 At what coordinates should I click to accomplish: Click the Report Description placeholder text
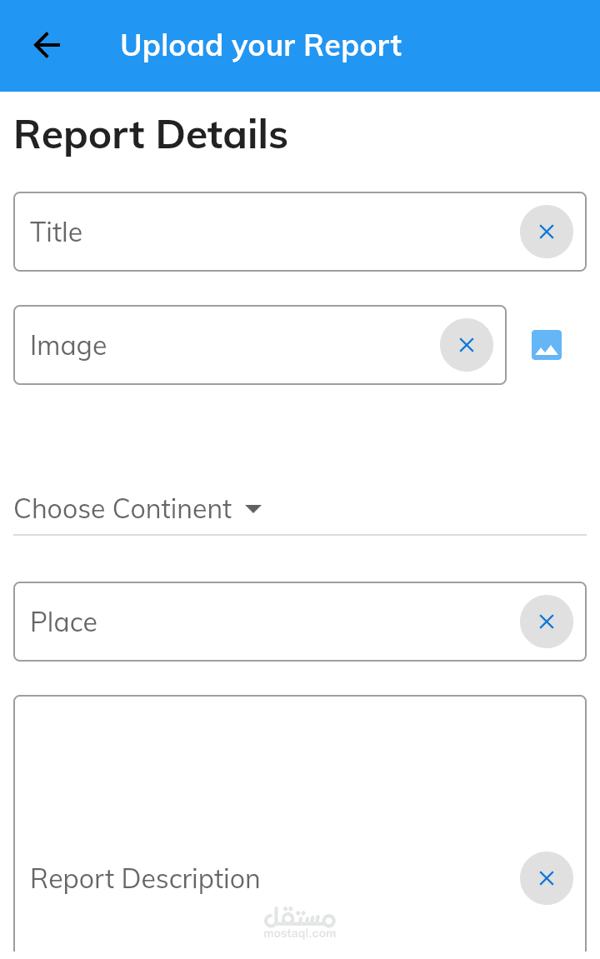pos(145,879)
